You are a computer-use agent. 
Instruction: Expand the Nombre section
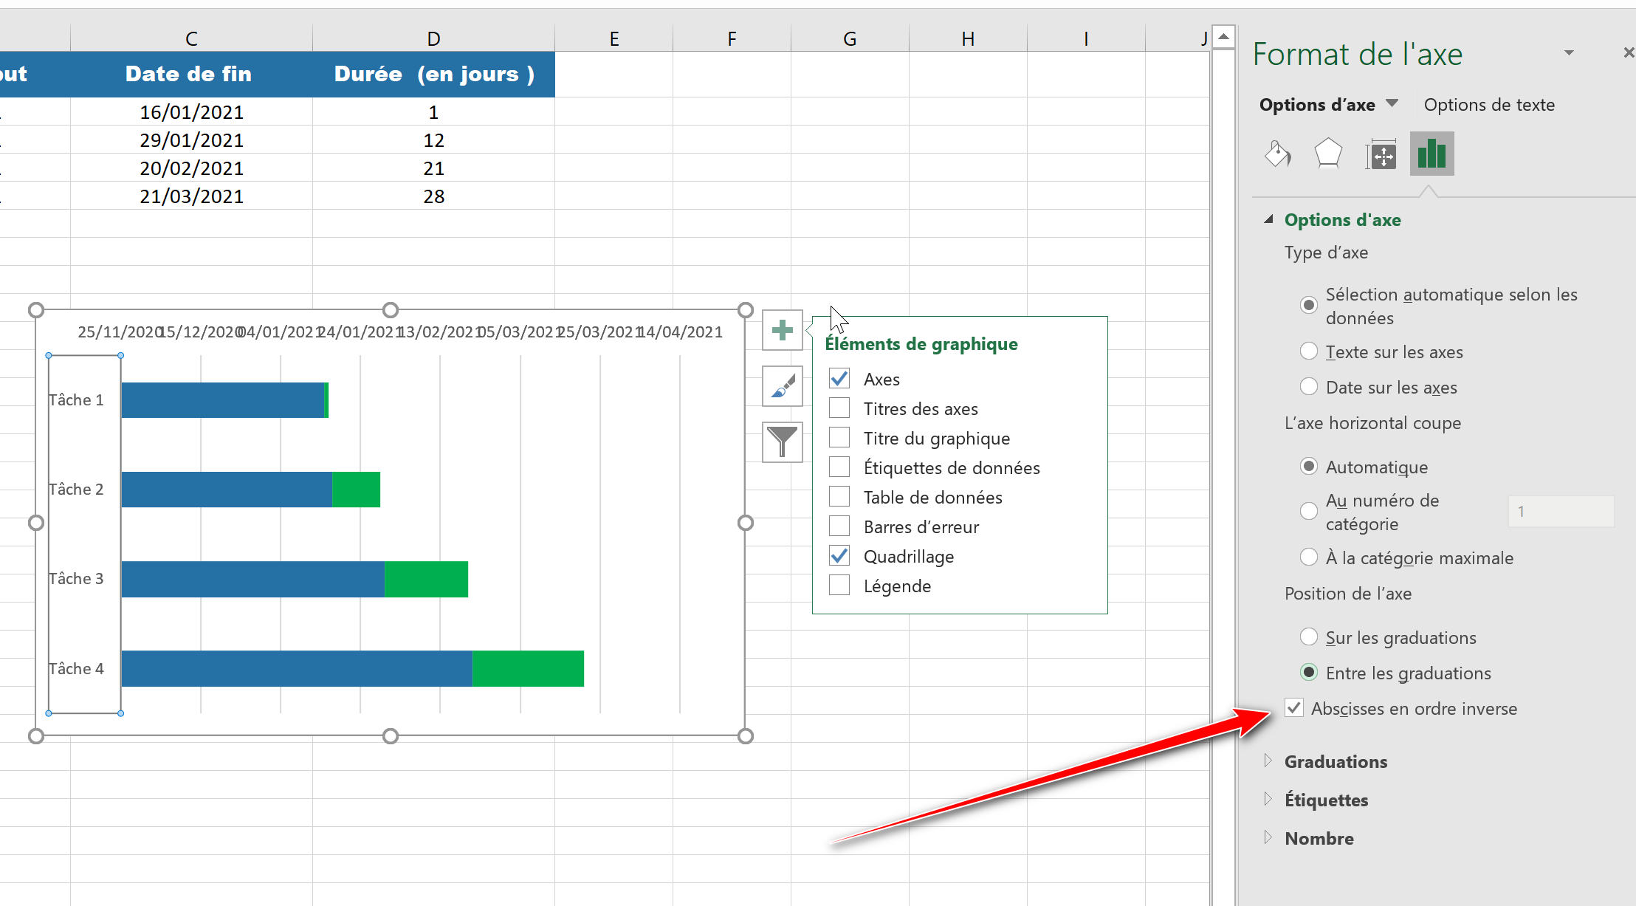click(1268, 837)
